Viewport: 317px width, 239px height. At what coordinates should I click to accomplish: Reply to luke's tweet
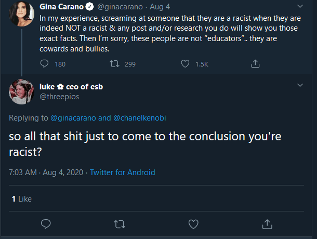coord(46,223)
